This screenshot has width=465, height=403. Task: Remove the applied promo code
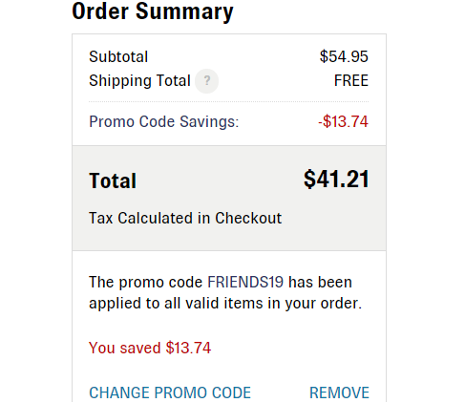[339, 392]
